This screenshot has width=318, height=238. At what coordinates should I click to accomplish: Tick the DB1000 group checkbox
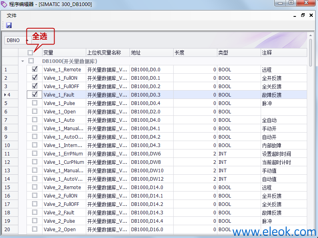click(31, 61)
